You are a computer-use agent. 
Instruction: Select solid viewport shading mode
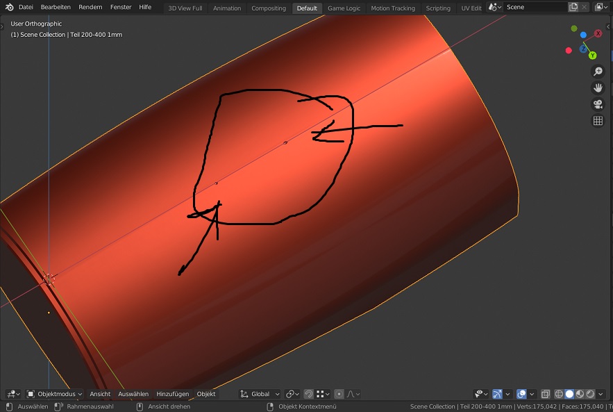pyautogui.click(x=569, y=394)
